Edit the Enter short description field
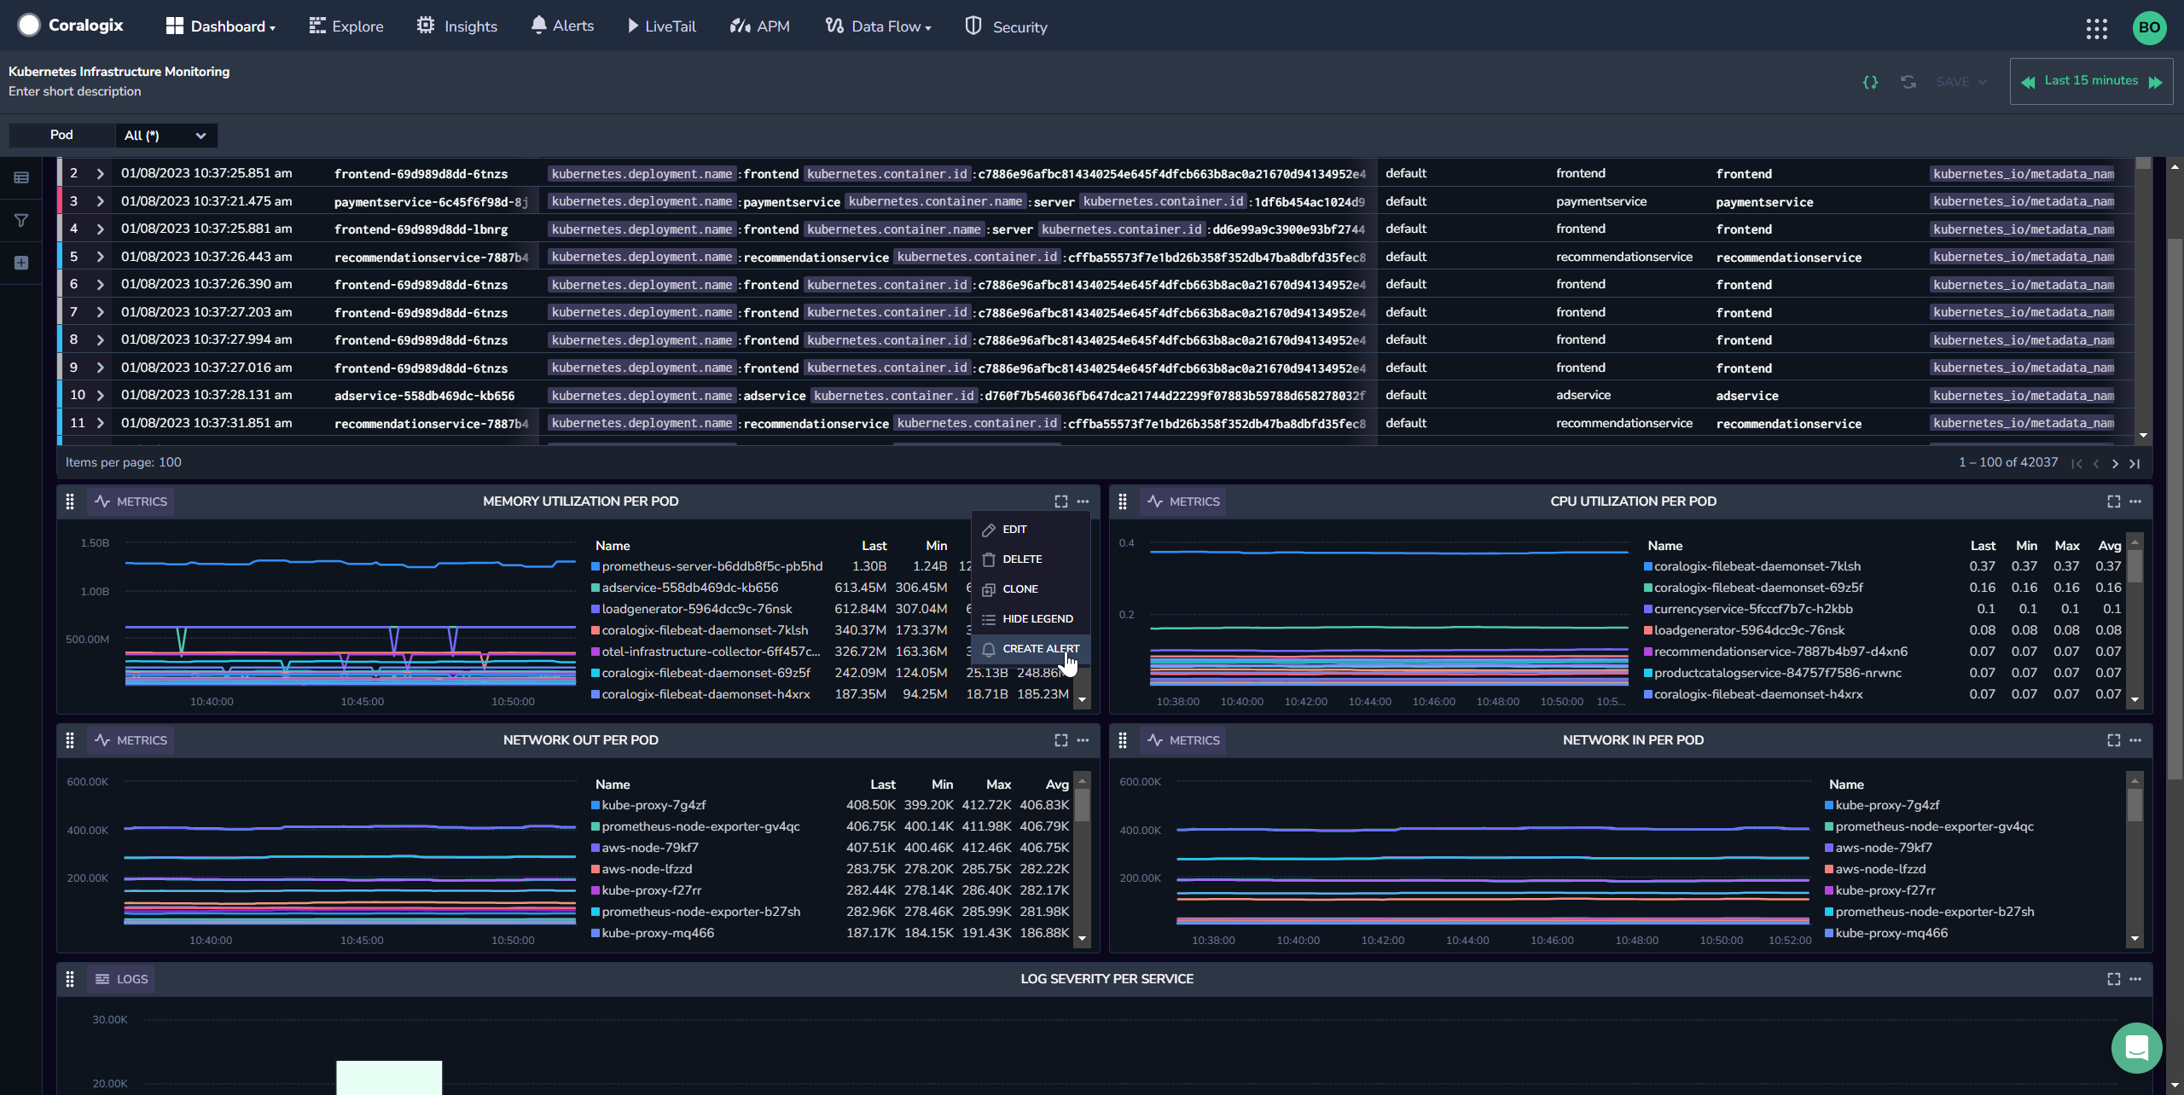 [x=75, y=91]
